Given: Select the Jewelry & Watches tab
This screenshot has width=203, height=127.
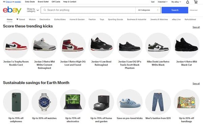Looking at the screenshot, I should [159, 20].
